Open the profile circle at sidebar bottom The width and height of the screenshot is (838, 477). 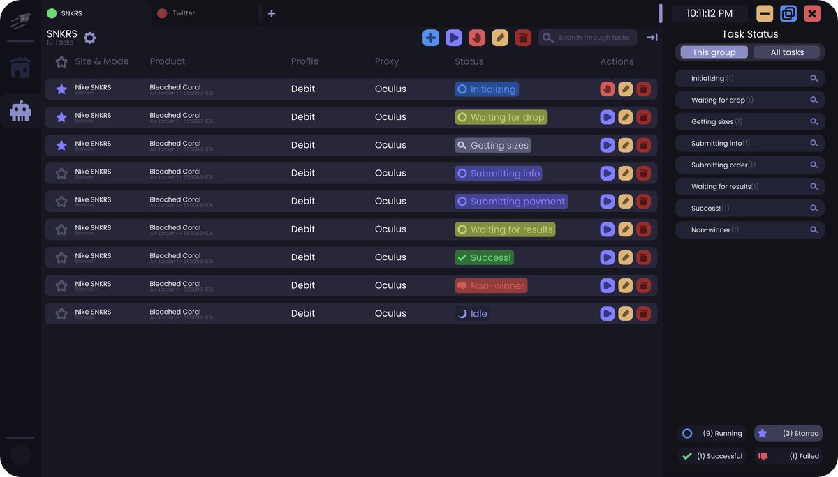click(20, 455)
